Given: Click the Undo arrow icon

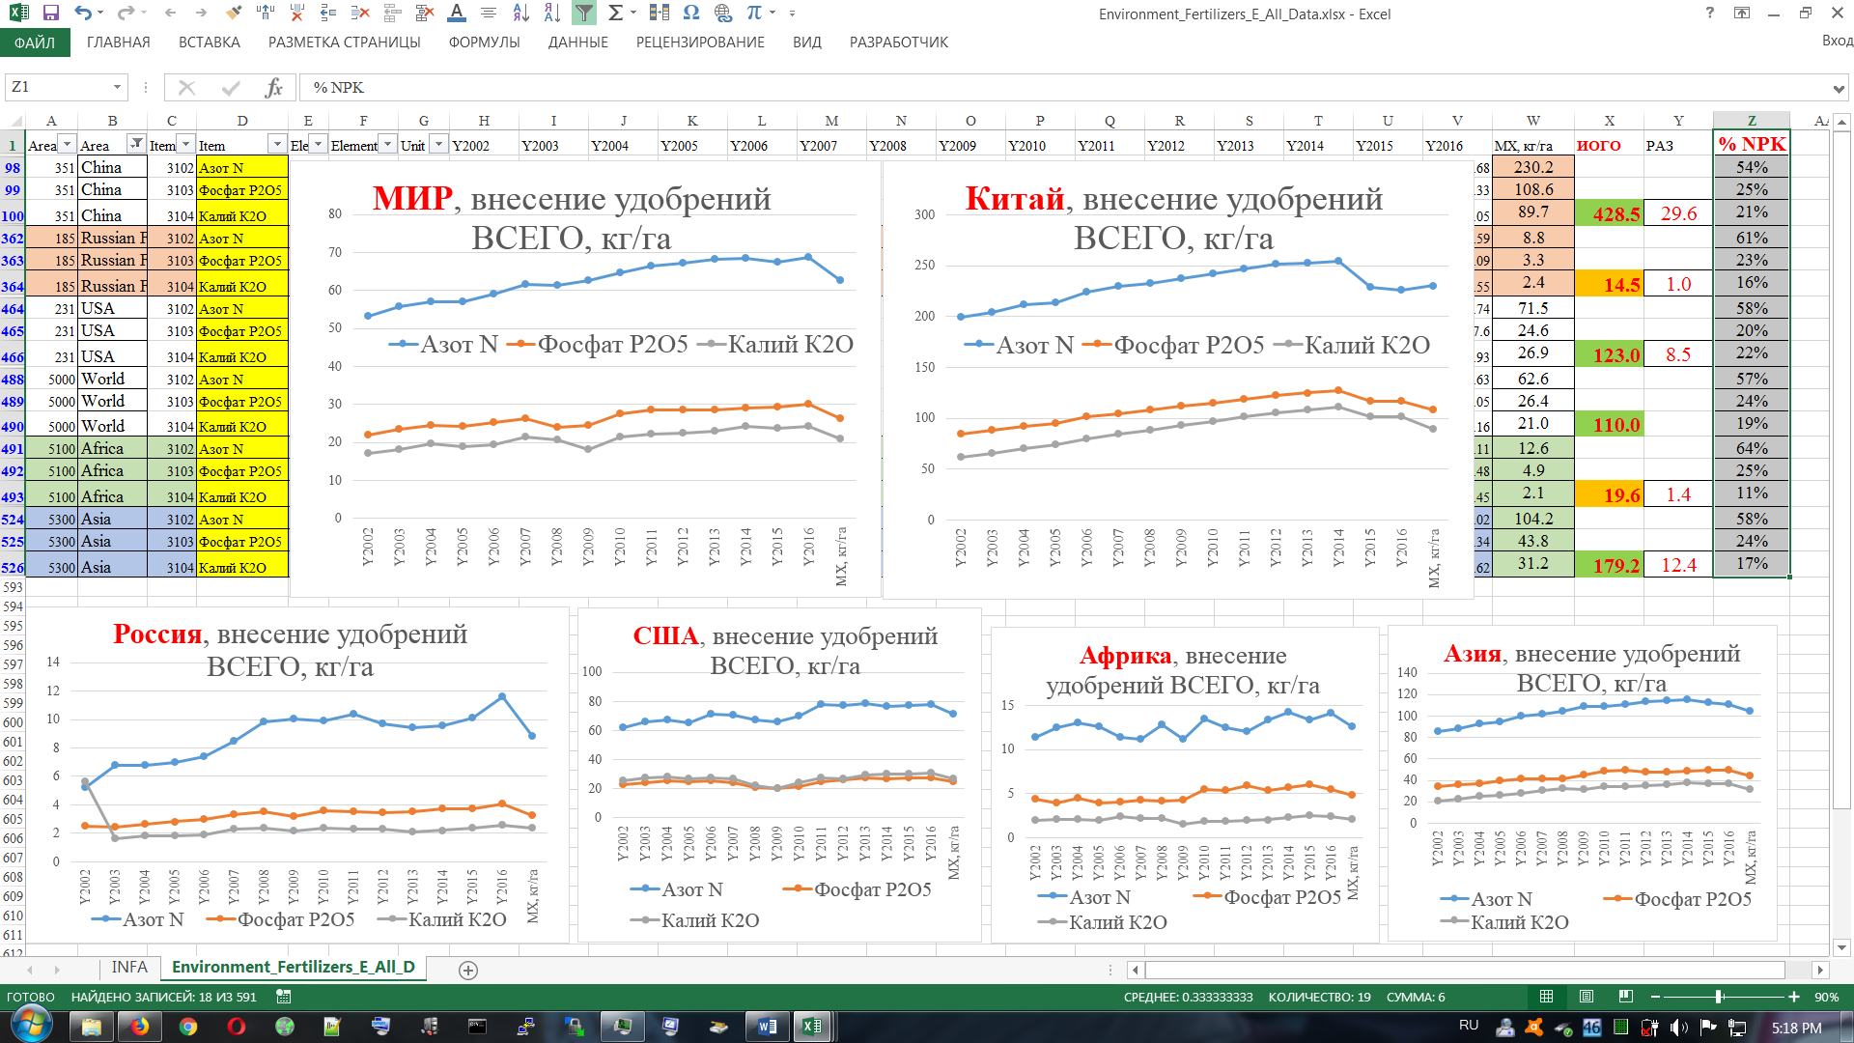Looking at the screenshot, I should [x=83, y=13].
